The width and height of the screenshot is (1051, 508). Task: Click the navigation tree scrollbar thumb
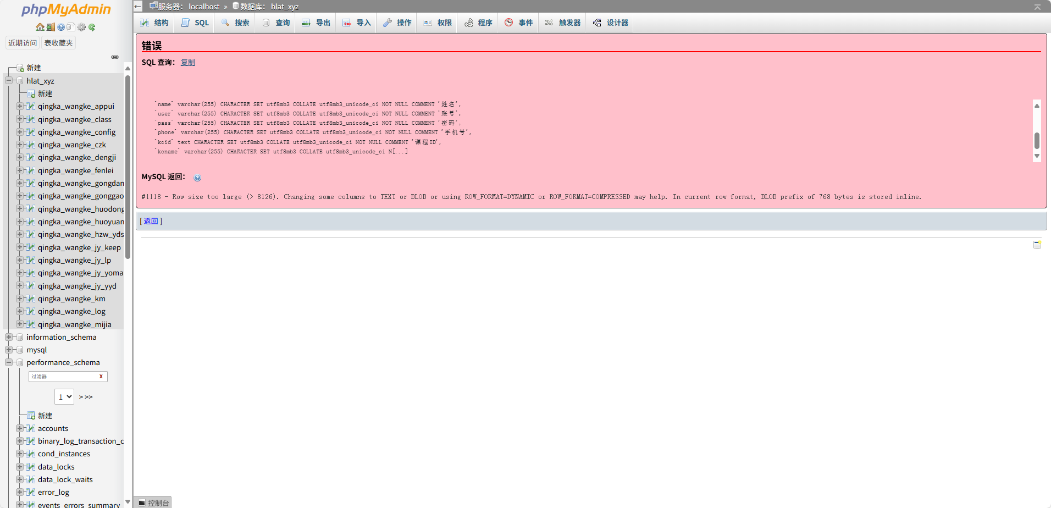coord(128,168)
